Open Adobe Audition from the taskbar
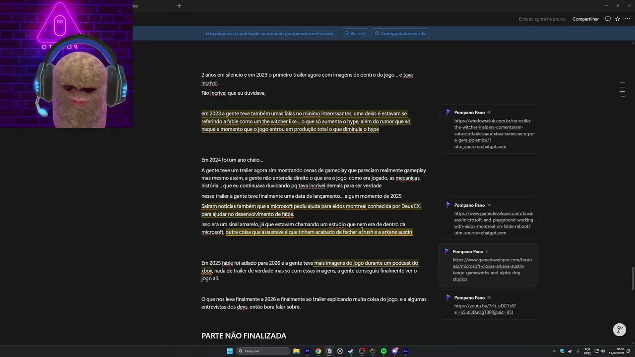 point(405,351)
